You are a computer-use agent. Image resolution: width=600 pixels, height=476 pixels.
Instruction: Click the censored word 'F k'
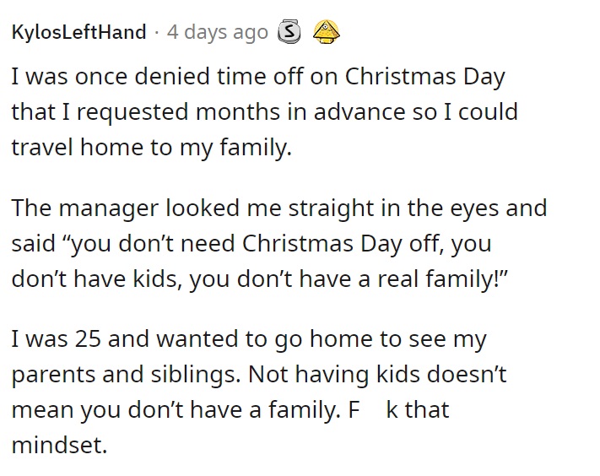pos(373,410)
